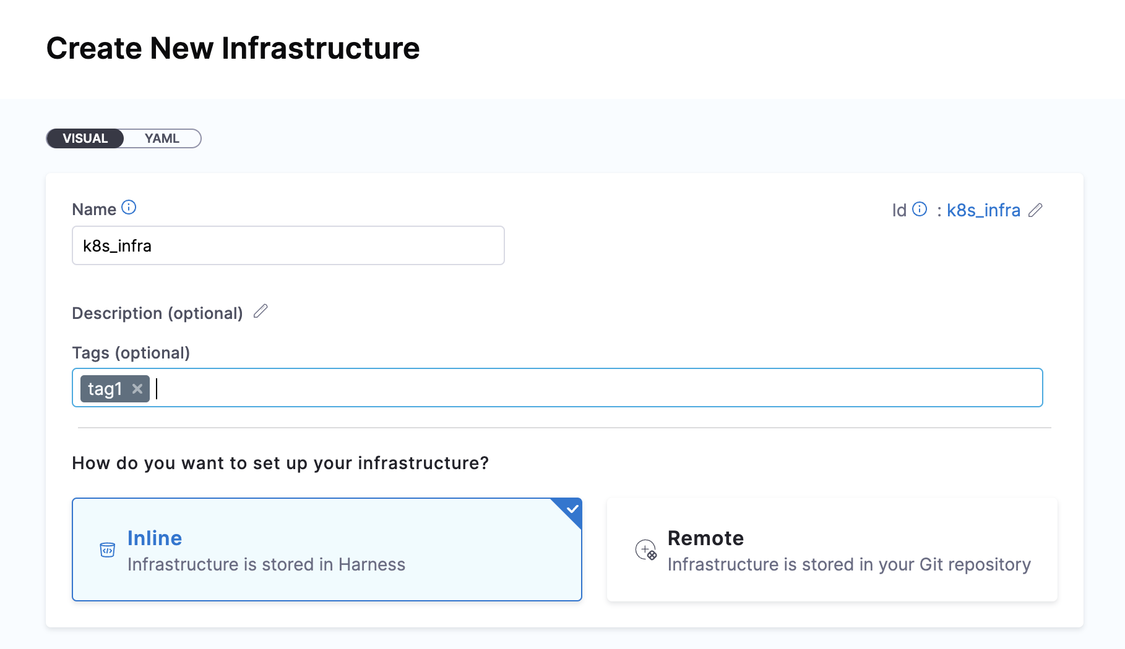Click the Name input field

[x=288, y=245]
